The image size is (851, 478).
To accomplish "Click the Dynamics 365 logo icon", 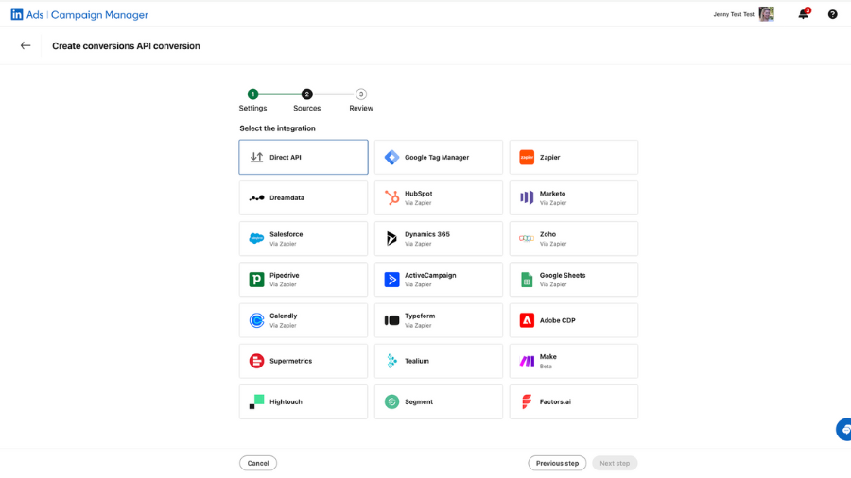I will pos(391,238).
